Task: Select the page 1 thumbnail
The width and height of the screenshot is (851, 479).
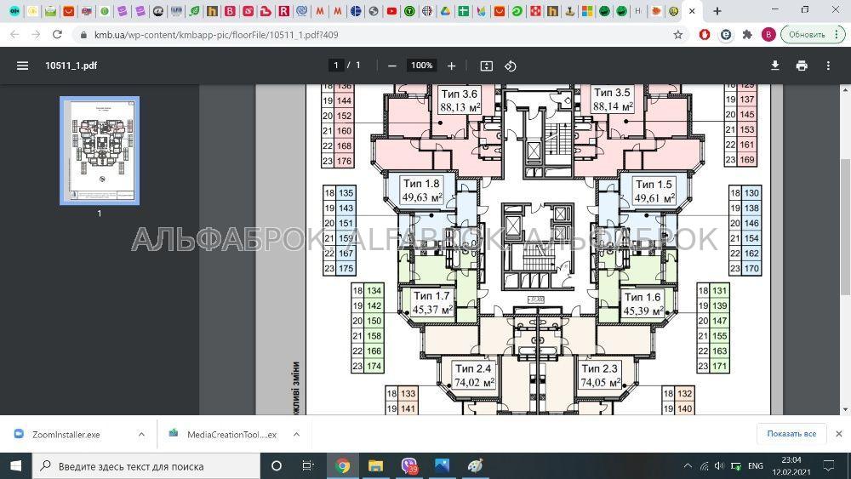Action: click(100, 151)
